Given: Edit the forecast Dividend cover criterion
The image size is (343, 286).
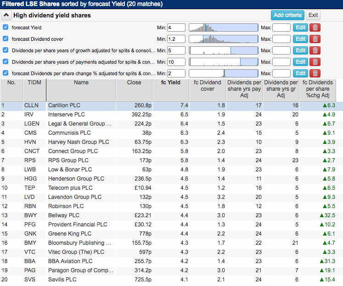Looking at the screenshot, I should coord(301,39).
